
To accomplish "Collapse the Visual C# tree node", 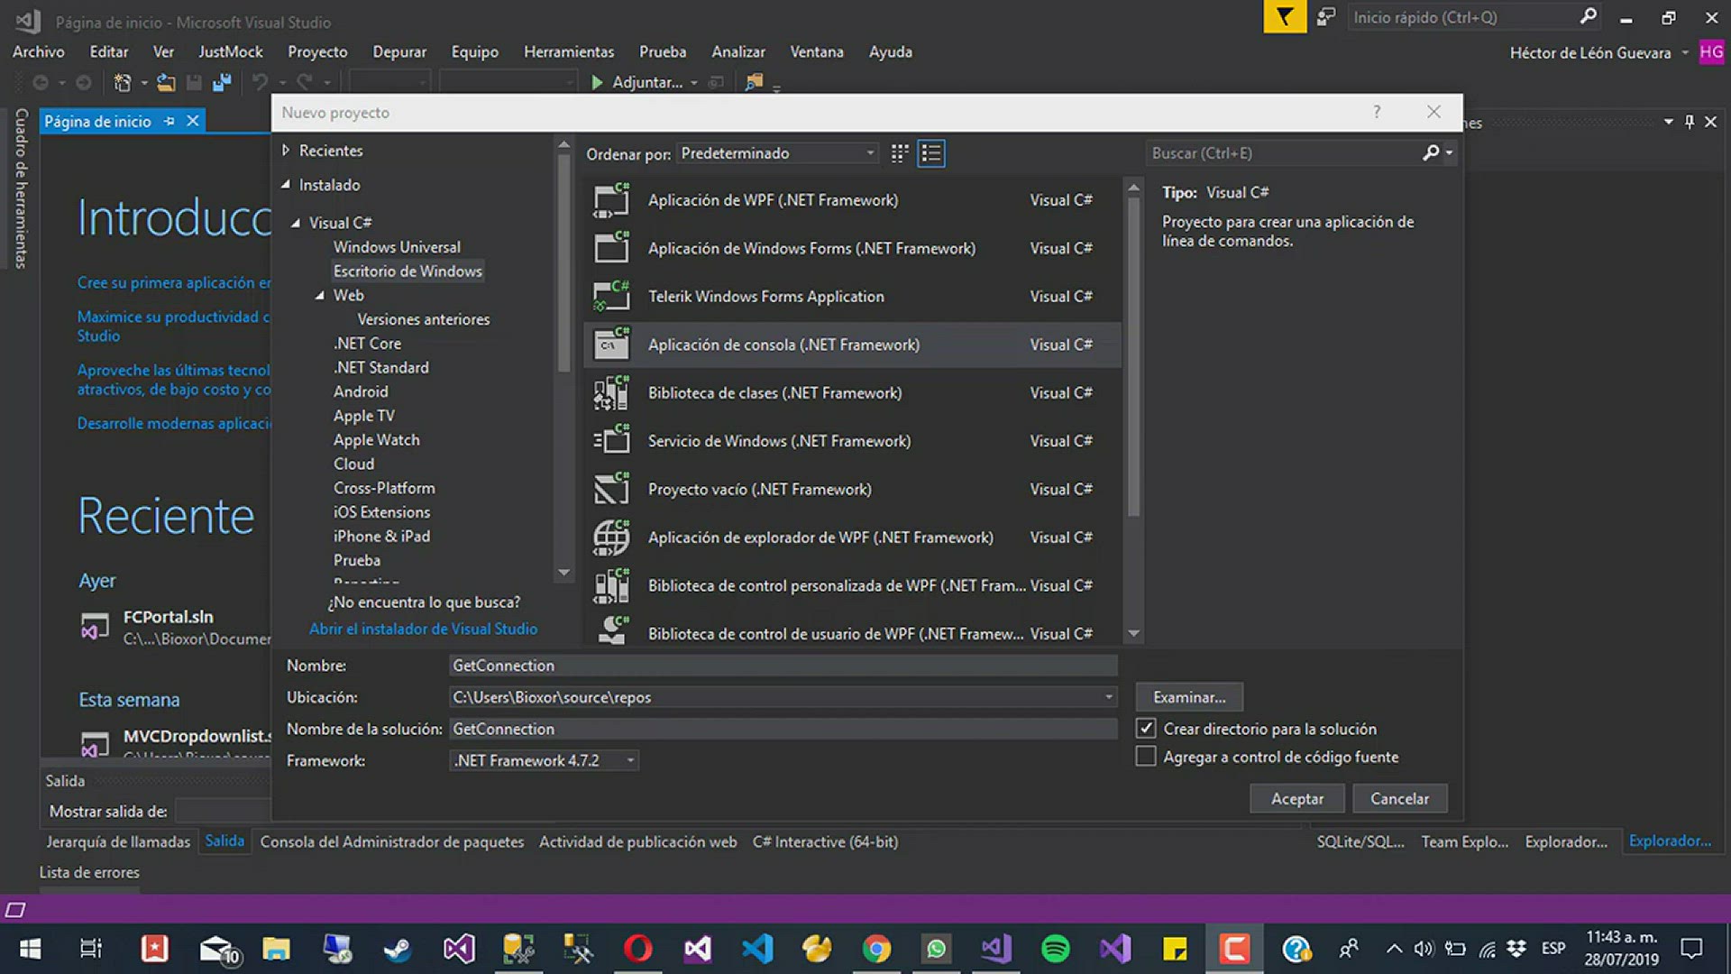I will tap(296, 223).
